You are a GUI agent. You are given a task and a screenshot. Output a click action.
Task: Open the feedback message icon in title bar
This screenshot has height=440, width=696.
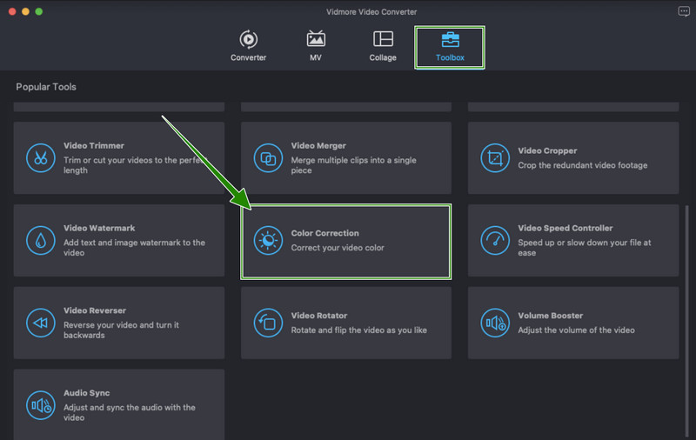683,11
